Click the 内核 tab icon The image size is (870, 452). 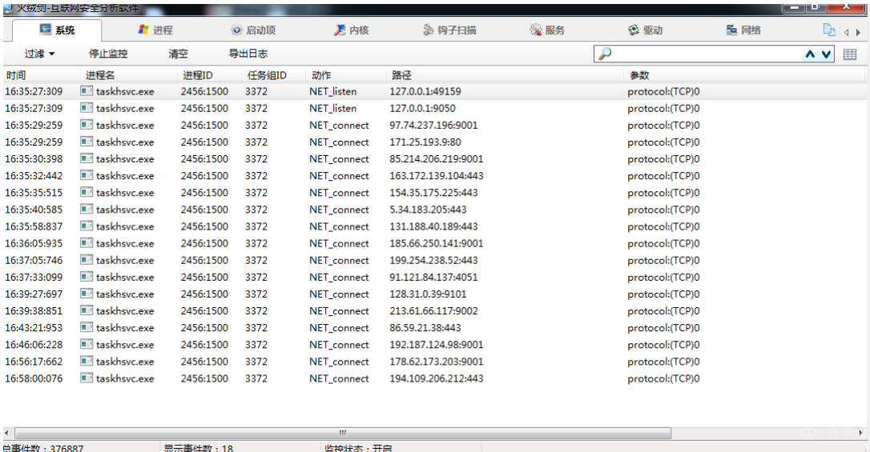(x=340, y=30)
